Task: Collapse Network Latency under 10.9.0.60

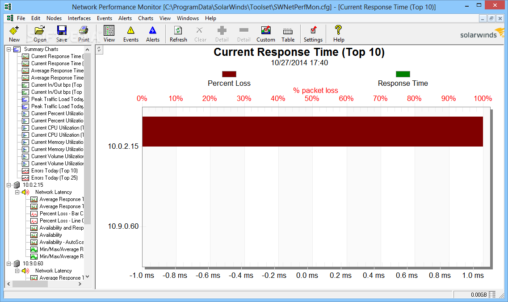Action: click(17, 271)
